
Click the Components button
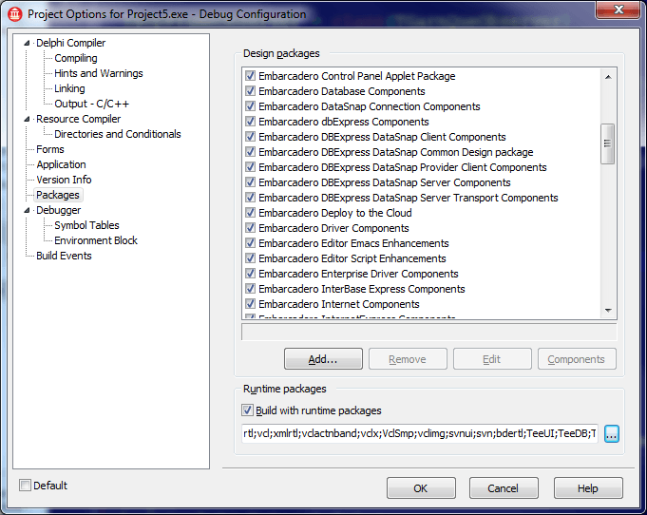[577, 359]
